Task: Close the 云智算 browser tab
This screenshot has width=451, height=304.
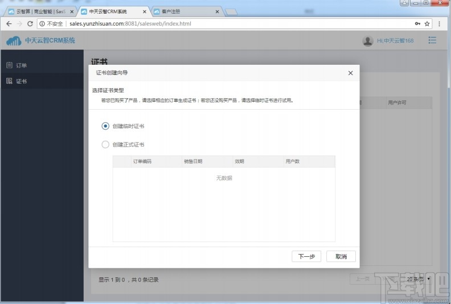Action: coord(72,12)
